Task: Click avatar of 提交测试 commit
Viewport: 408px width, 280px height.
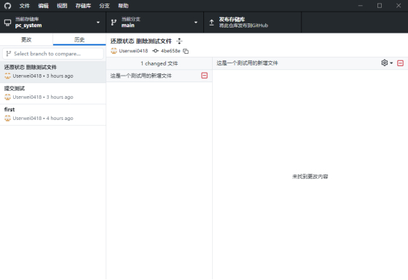Action: pos(7,97)
